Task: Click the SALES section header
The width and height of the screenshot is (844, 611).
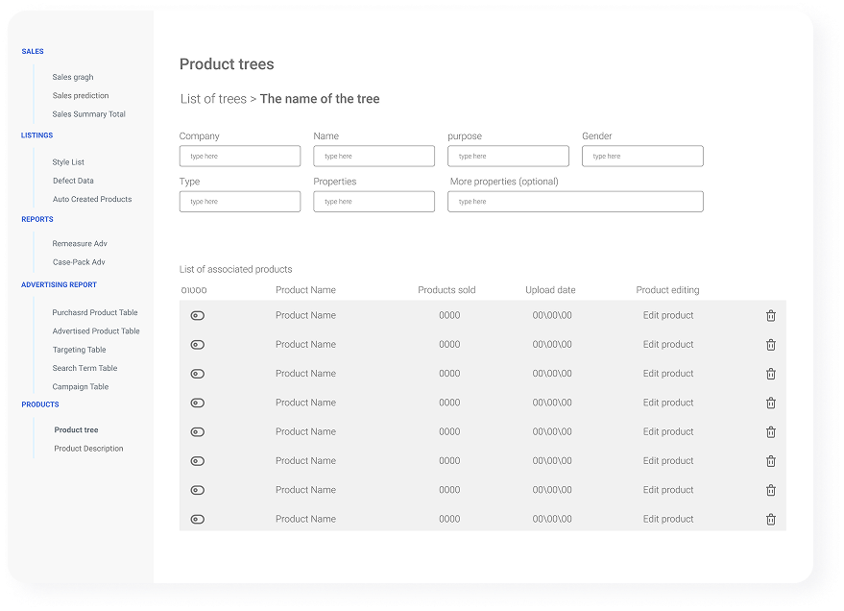Action: [x=33, y=51]
